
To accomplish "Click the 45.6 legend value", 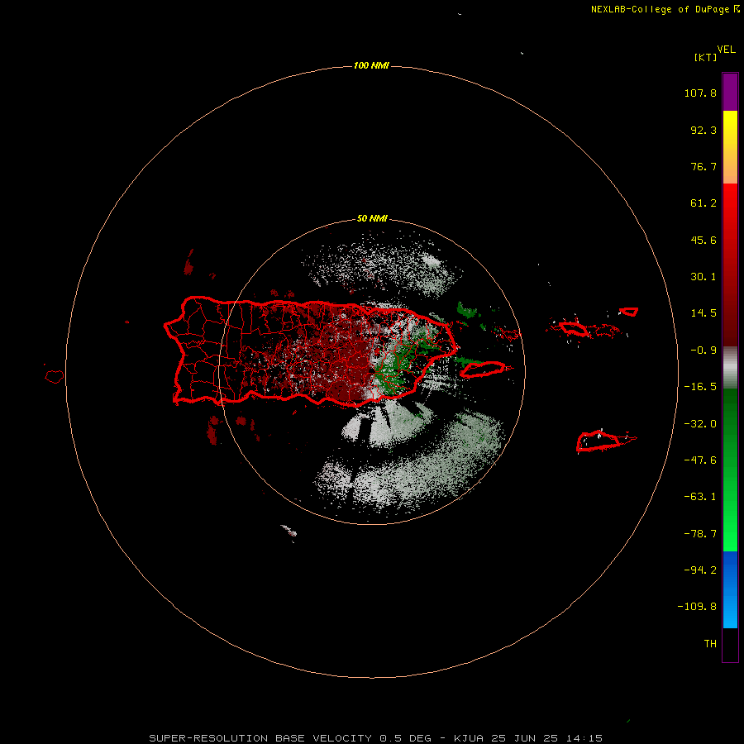I will pyautogui.click(x=703, y=240).
